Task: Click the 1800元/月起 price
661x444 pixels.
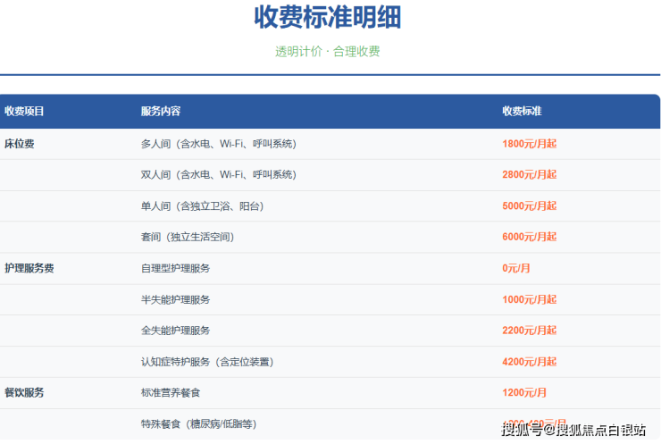Action: (529, 144)
